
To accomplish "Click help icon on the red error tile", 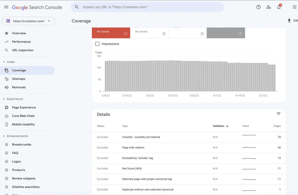I will (126, 34).
